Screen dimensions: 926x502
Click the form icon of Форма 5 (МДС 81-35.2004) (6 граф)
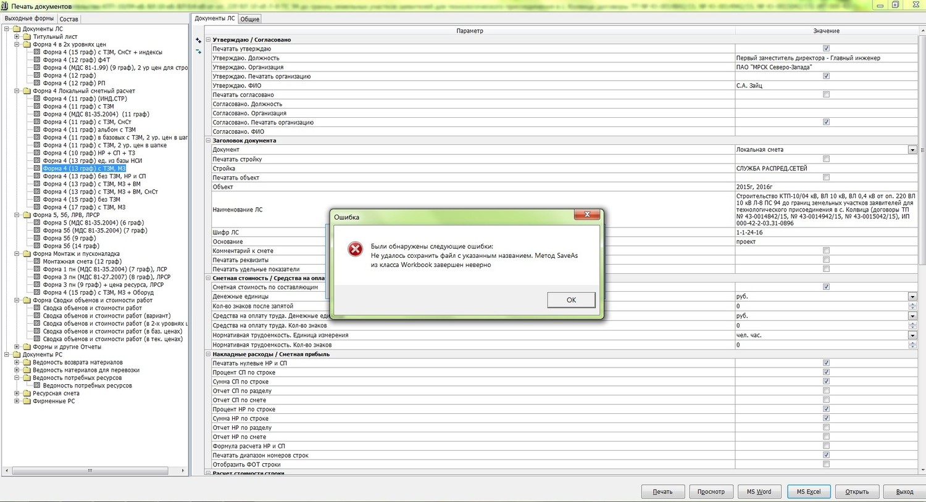click(37, 223)
